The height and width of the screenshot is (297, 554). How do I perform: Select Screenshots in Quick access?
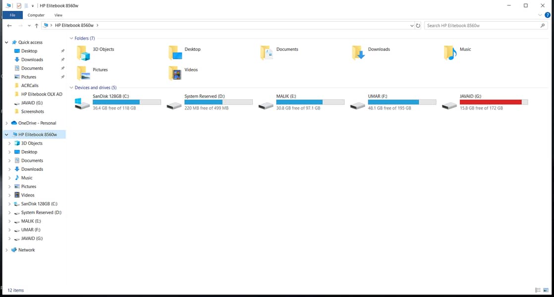tap(32, 112)
